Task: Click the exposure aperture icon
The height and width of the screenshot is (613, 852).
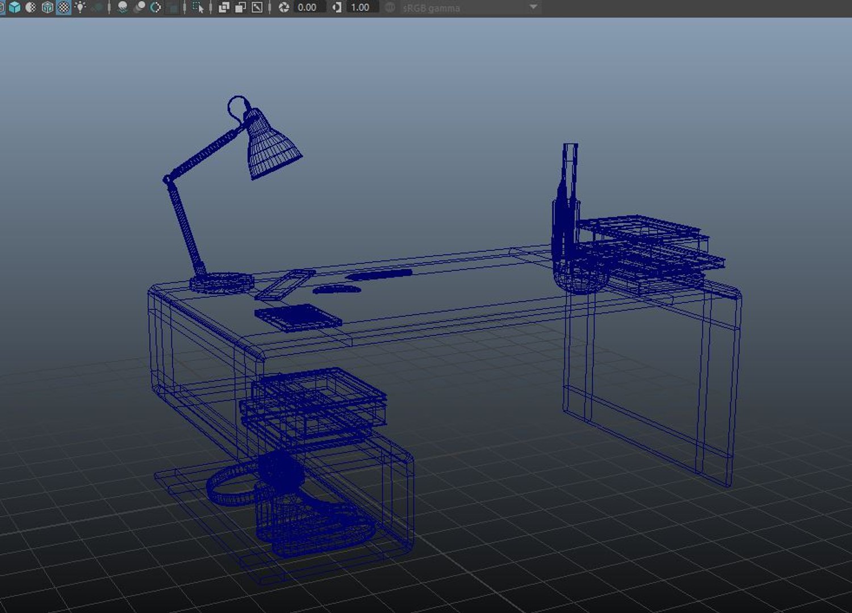Action: click(284, 7)
